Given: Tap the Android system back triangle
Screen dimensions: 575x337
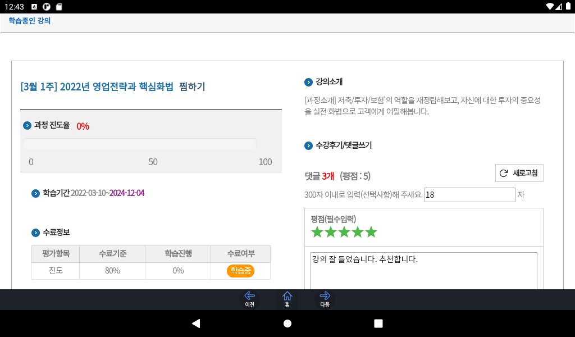Looking at the screenshot, I should 196,324.
